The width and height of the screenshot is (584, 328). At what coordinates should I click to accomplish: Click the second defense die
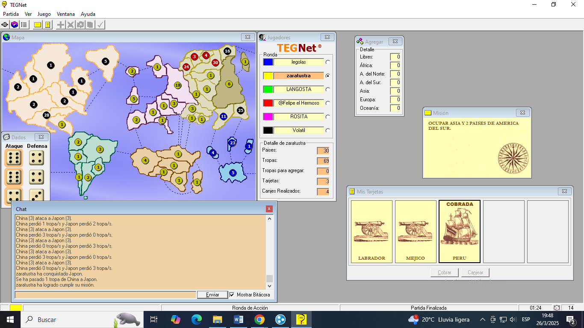coord(37,177)
